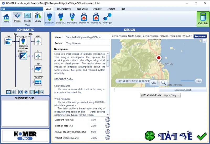Click the description scrollbar thumb
This screenshot has height=144, width=210.
[x=108, y=61]
